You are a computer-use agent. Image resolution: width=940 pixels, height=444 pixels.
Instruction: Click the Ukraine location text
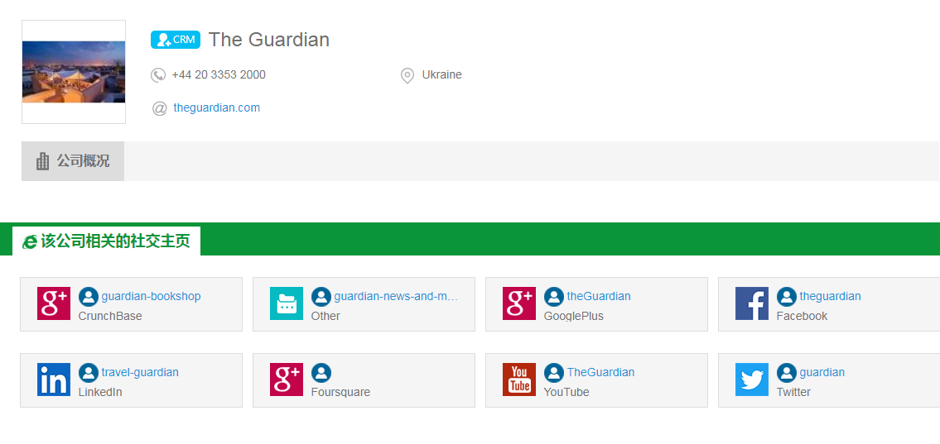(441, 74)
